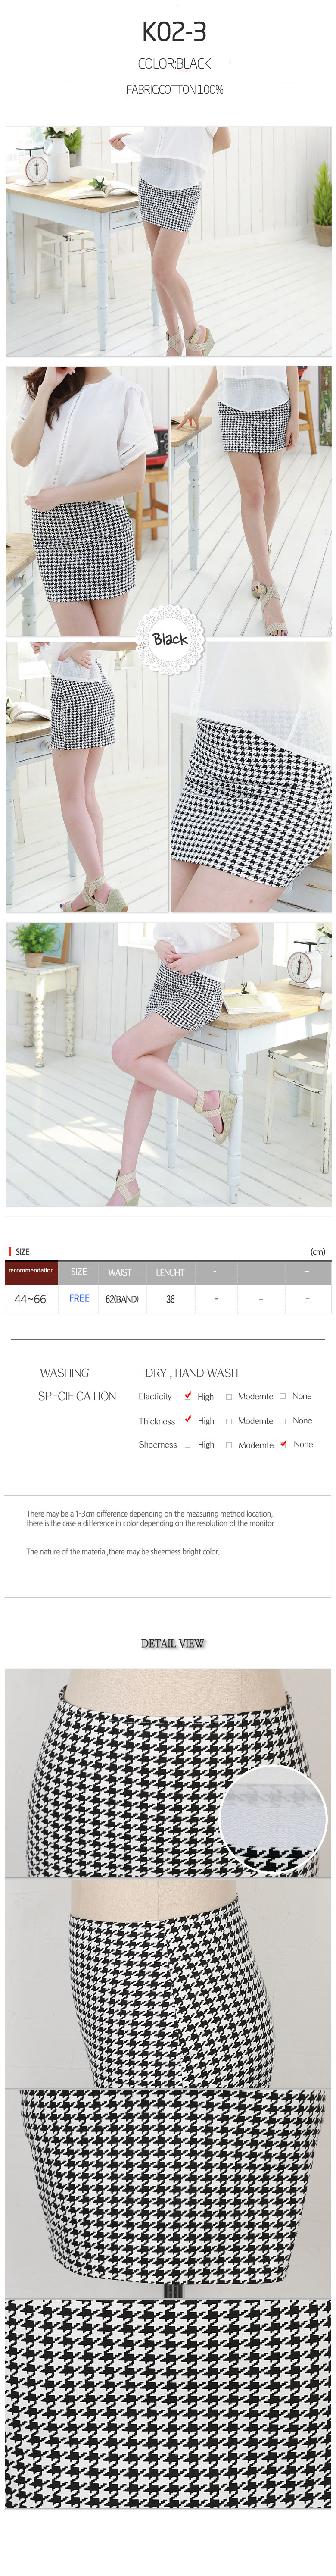The height and width of the screenshot is (2576, 336).
Task: Click the red SIZE section marker
Action: click(x=10, y=1251)
